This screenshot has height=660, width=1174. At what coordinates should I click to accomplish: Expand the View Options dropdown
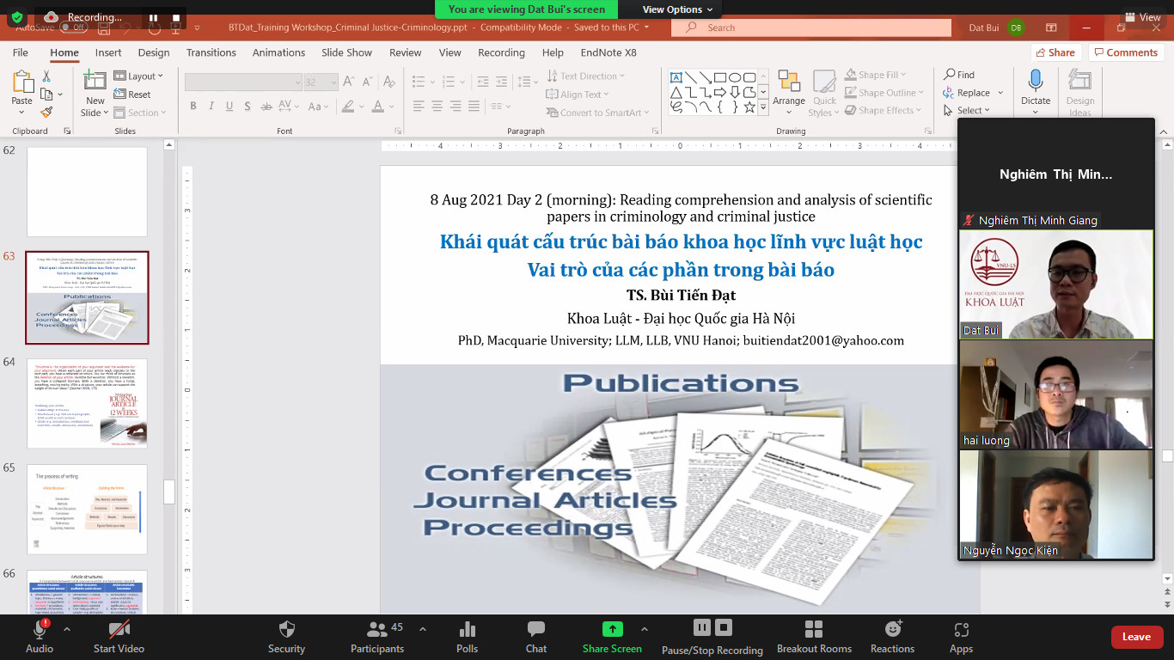coord(677,9)
